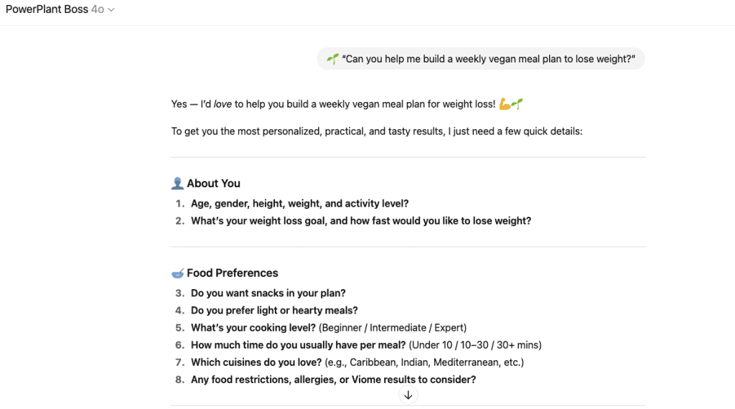Viewport: 735px width, 409px height.
Task: Click the flexed bicep emoji in the reply
Action: point(505,104)
